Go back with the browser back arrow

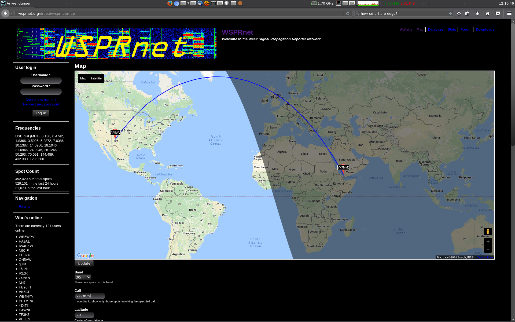[x=5, y=13]
